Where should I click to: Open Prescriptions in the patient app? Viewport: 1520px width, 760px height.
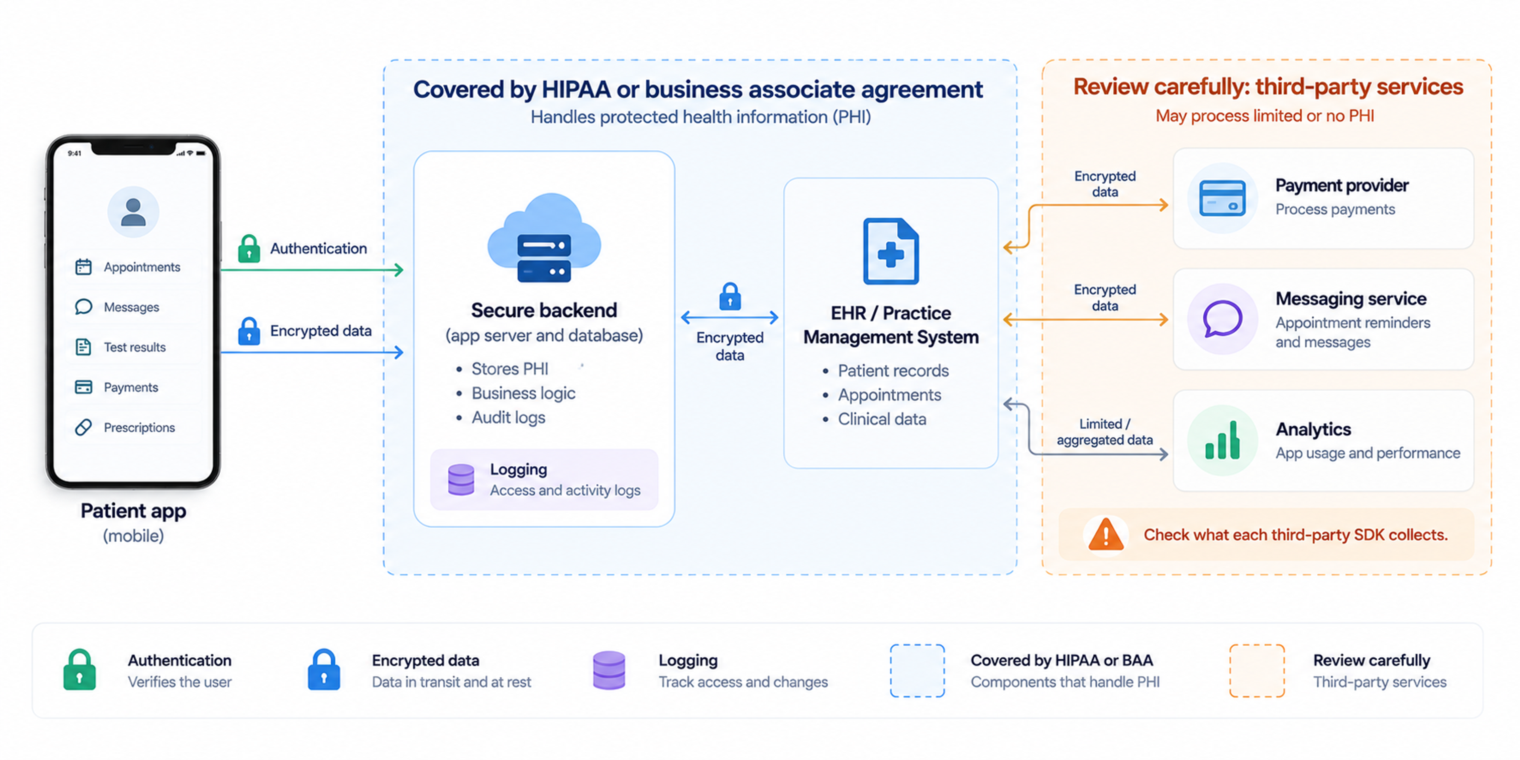click(133, 427)
